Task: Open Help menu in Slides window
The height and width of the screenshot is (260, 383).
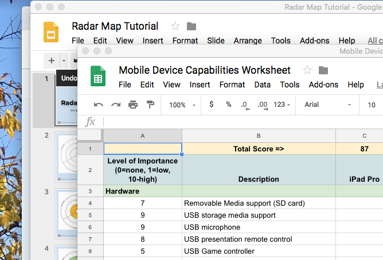Action: click(x=347, y=41)
